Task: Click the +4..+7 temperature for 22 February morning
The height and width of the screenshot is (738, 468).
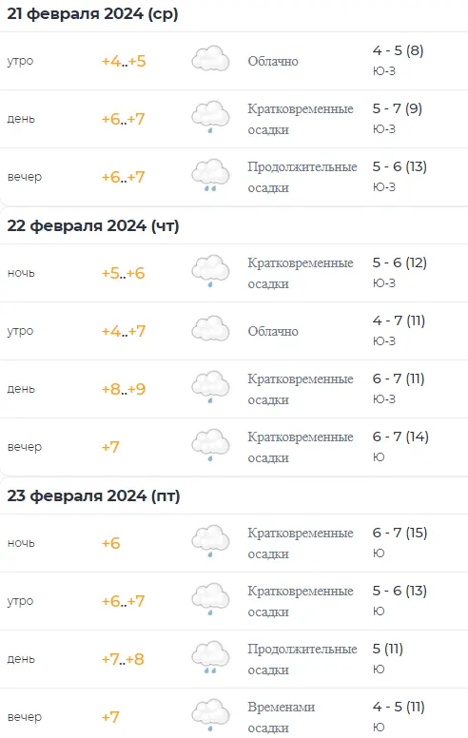Action: coord(124,331)
